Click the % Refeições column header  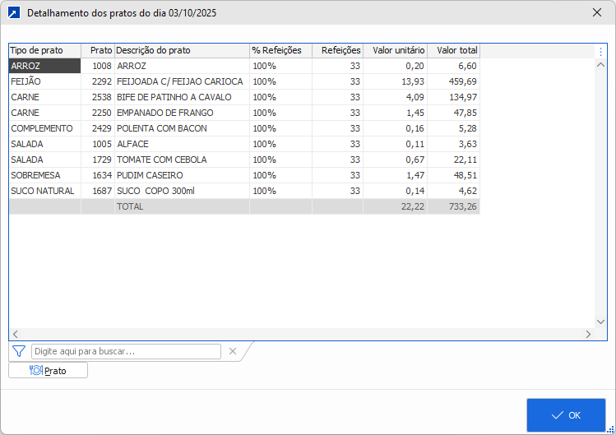click(x=280, y=51)
